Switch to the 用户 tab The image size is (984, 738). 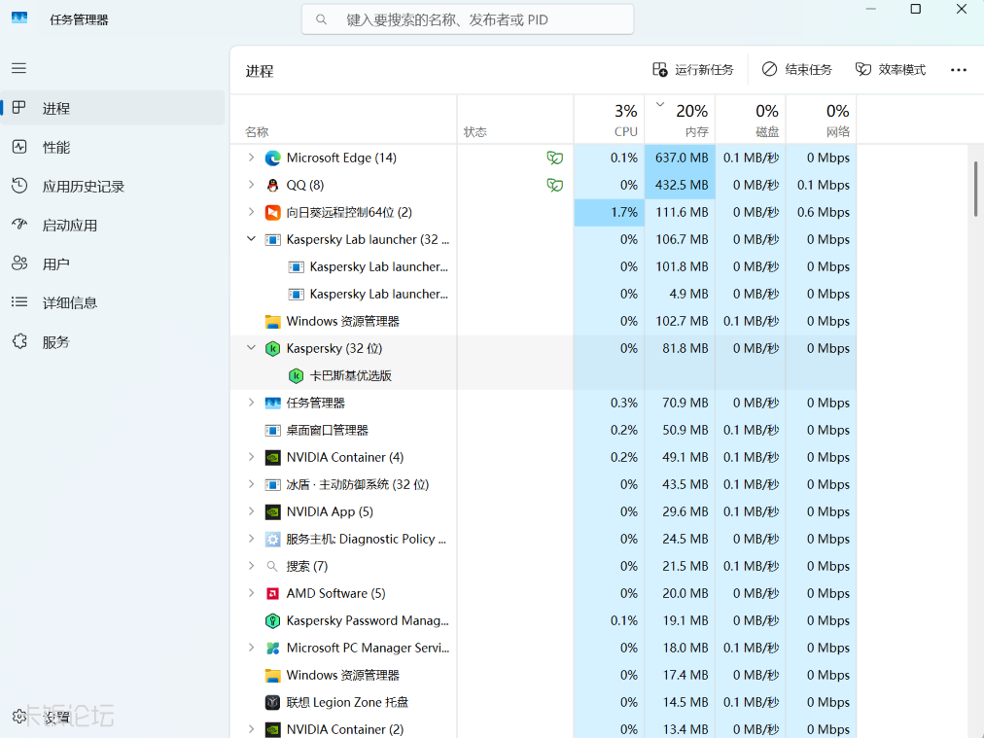pyautogui.click(x=113, y=264)
